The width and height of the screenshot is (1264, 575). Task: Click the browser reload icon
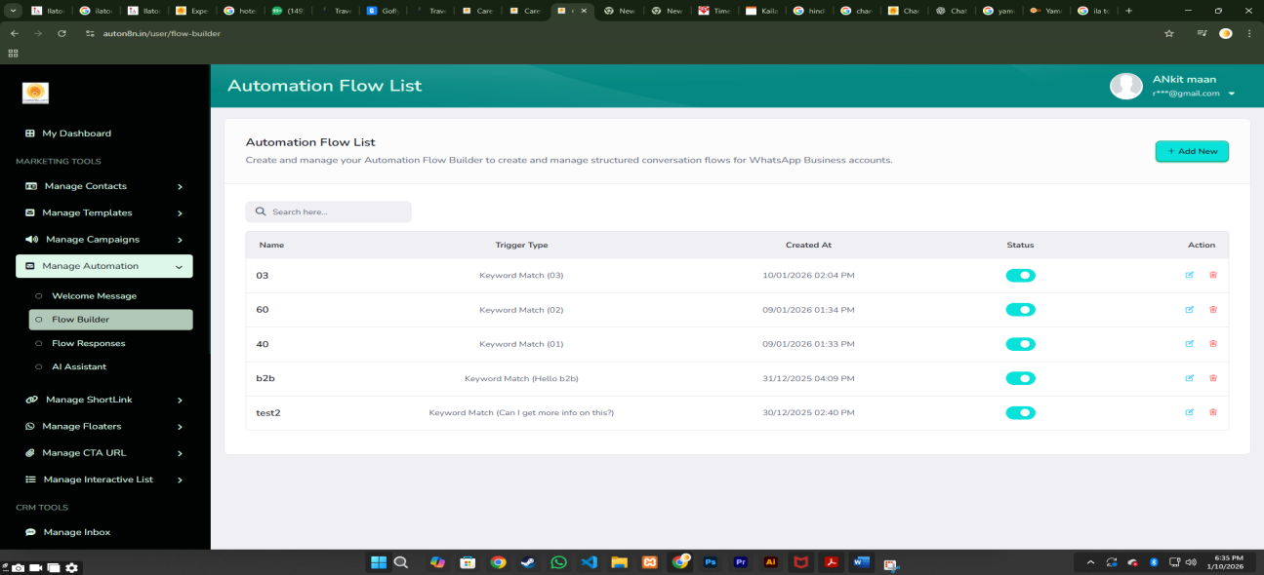[62, 33]
